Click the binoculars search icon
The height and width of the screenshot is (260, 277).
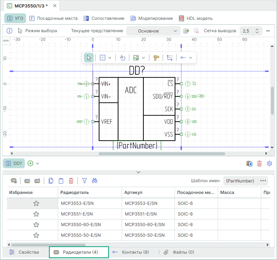pos(95,181)
